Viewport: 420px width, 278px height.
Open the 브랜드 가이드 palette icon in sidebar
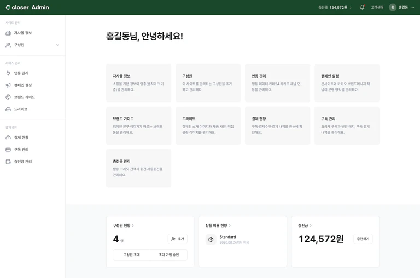pos(8,97)
